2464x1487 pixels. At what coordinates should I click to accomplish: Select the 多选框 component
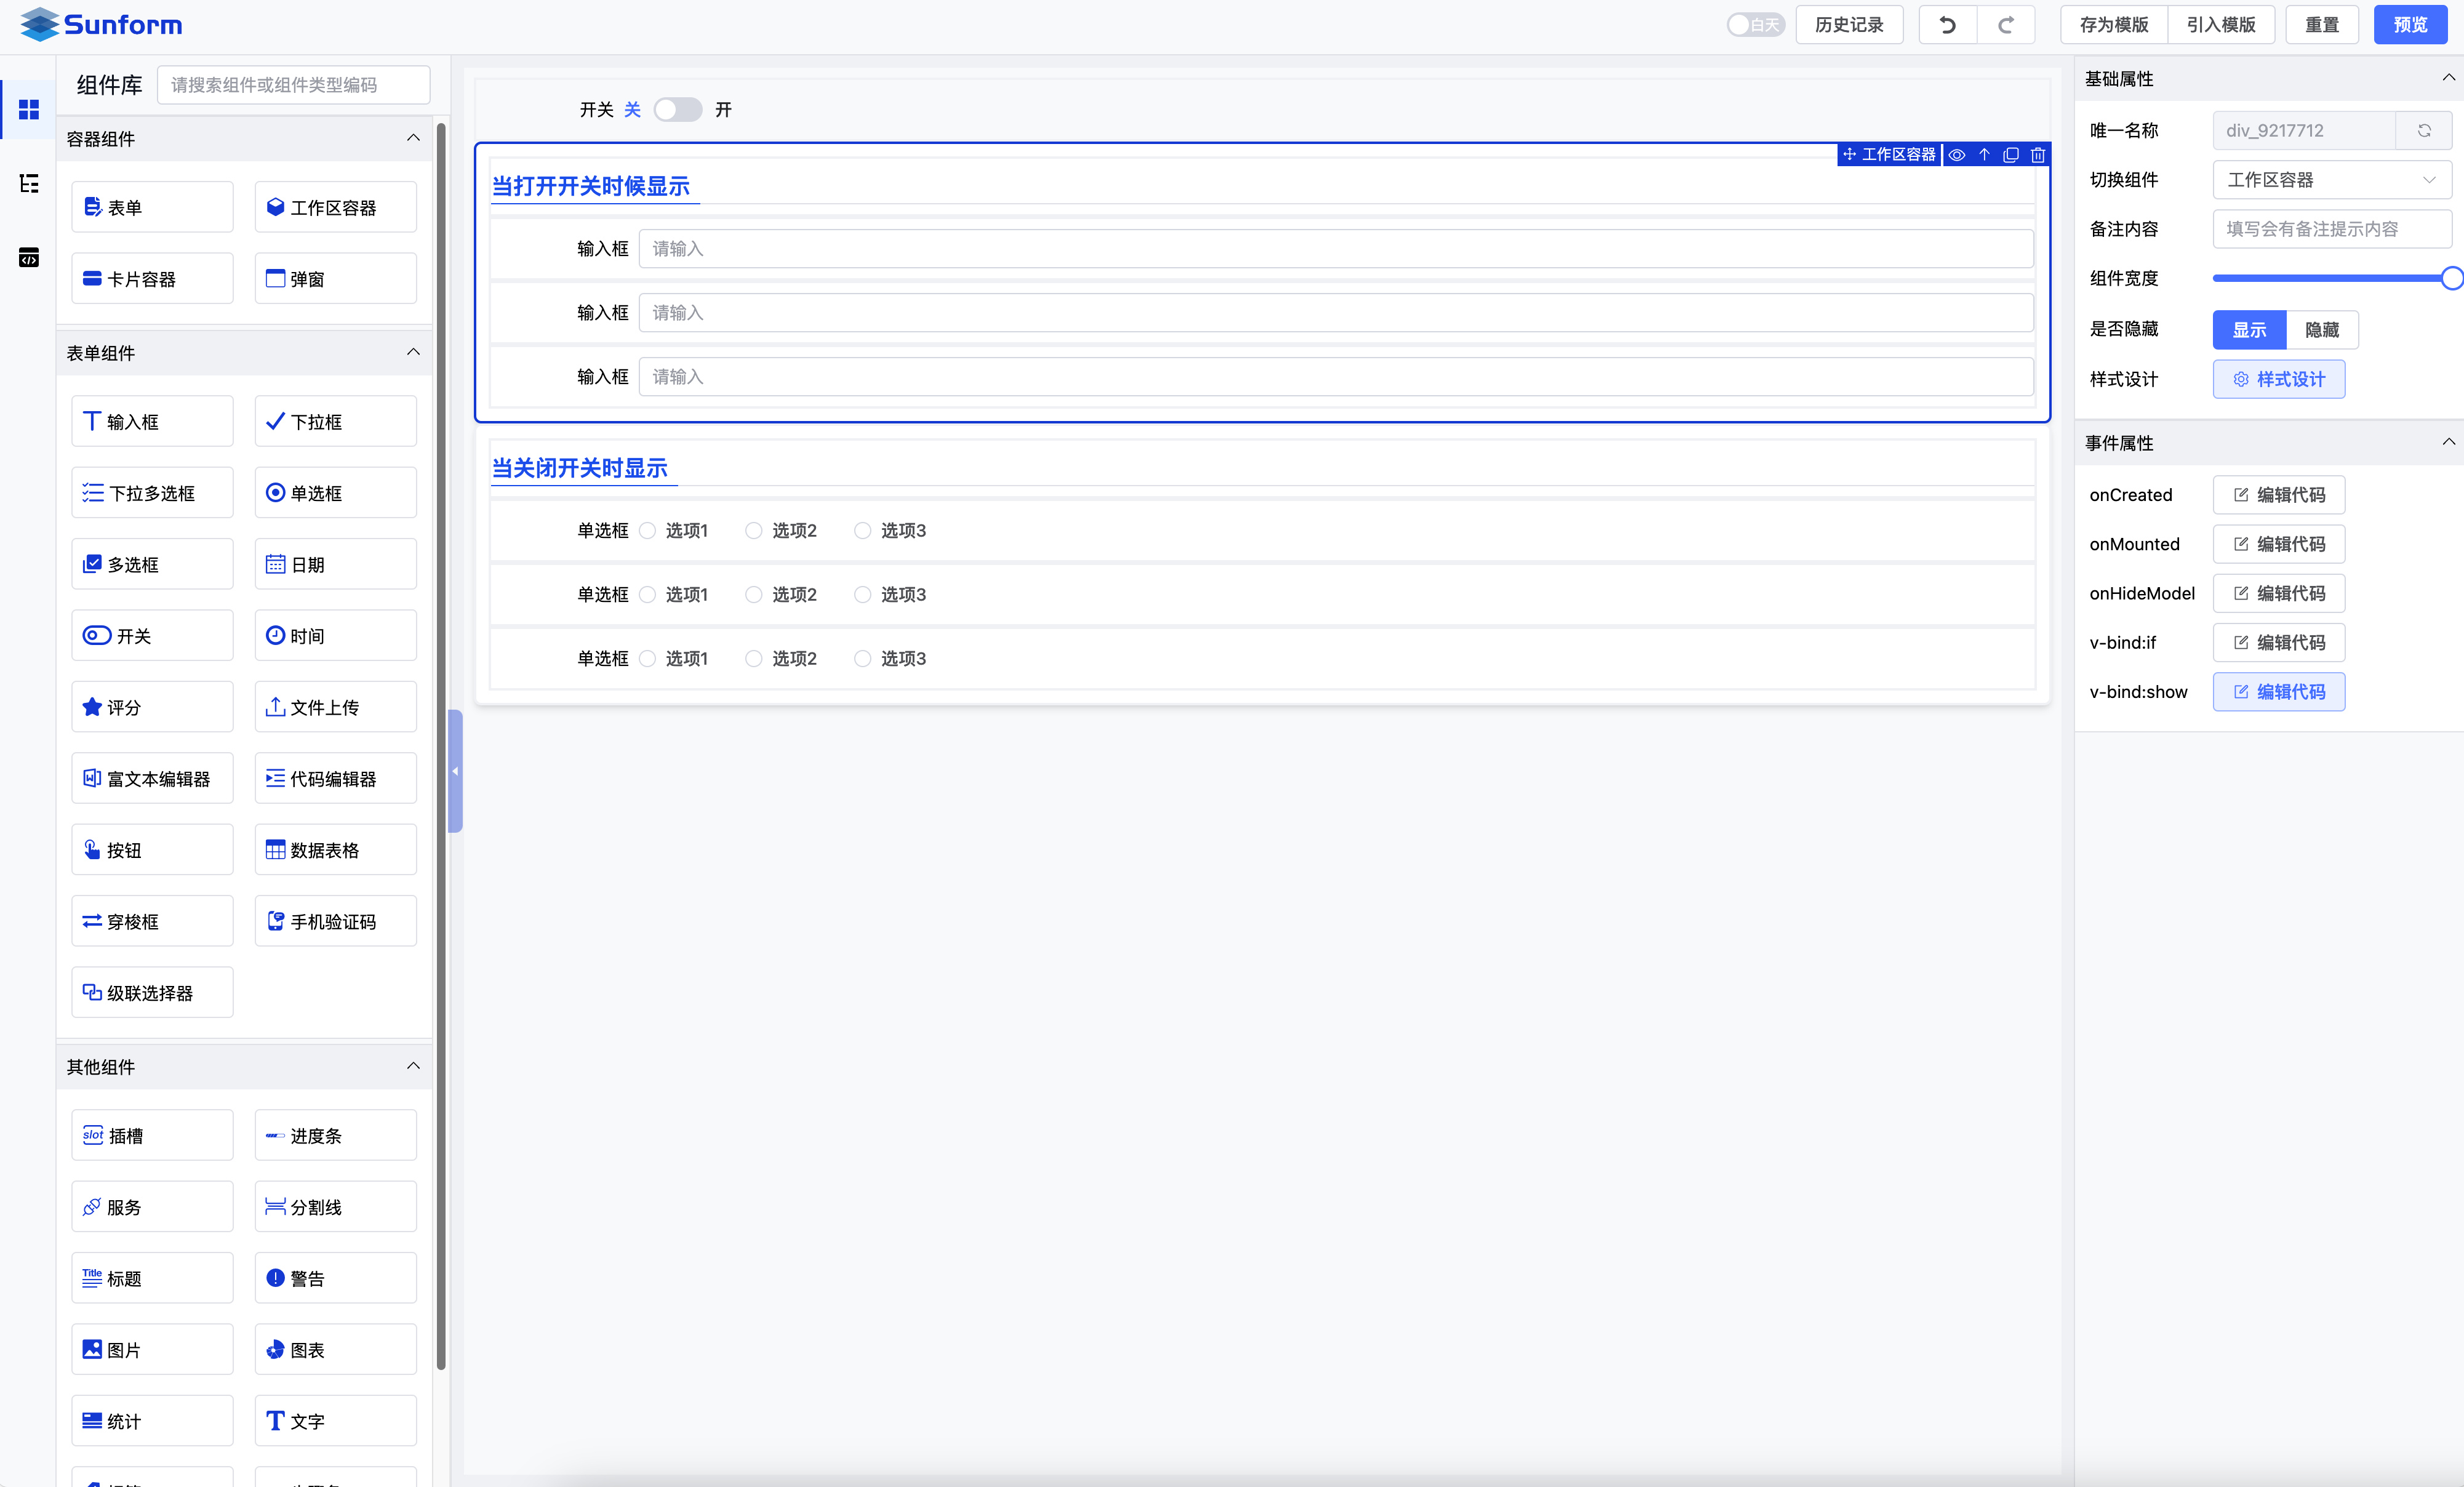152,564
